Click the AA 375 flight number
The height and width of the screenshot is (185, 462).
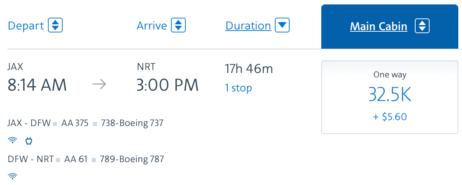coord(75,123)
